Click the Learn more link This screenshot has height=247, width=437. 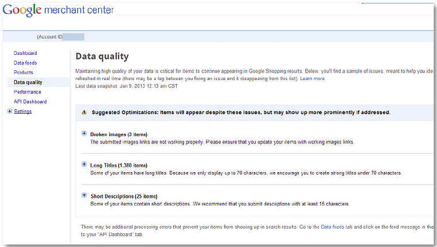(312, 79)
